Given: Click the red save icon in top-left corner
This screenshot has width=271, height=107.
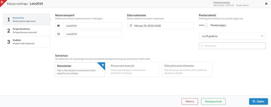Looking at the screenshot, I should click(2, 2).
